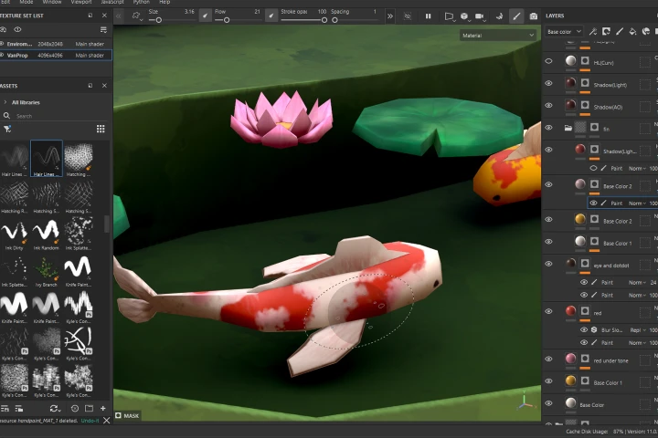Image resolution: width=658 pixels, height=438 pixels.
Task: Open Texture Set List settings menu
Action: click(x=103, y=30)
